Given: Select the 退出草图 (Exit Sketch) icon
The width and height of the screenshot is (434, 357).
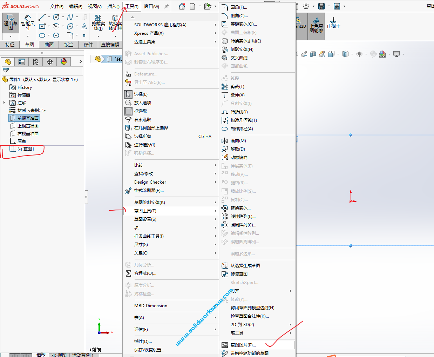Looking at the screenshot, I should (x=10, y=22).
